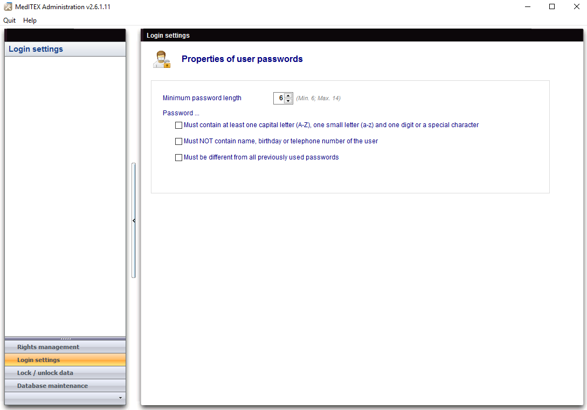Screen dimensions: 587x410
Task: Minimize the MedITEX Administration window
Action: coord(527,7)
